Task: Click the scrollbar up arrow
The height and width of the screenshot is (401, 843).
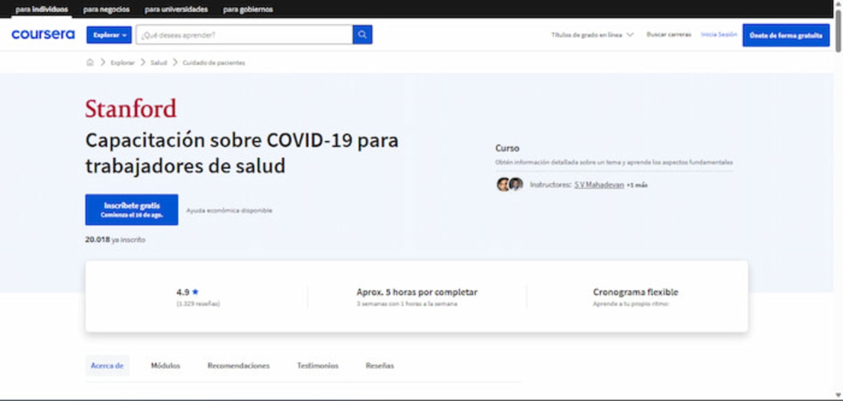Action: point(838,4)
